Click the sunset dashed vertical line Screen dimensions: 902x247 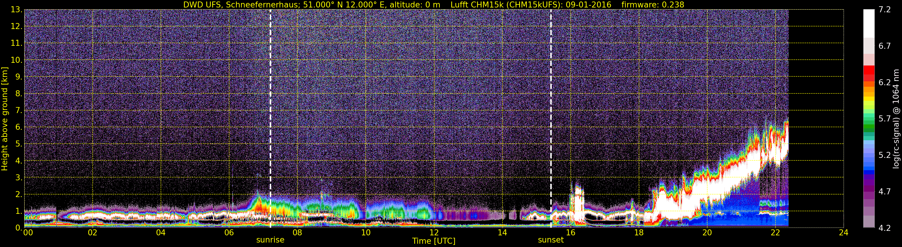point(551,119)
